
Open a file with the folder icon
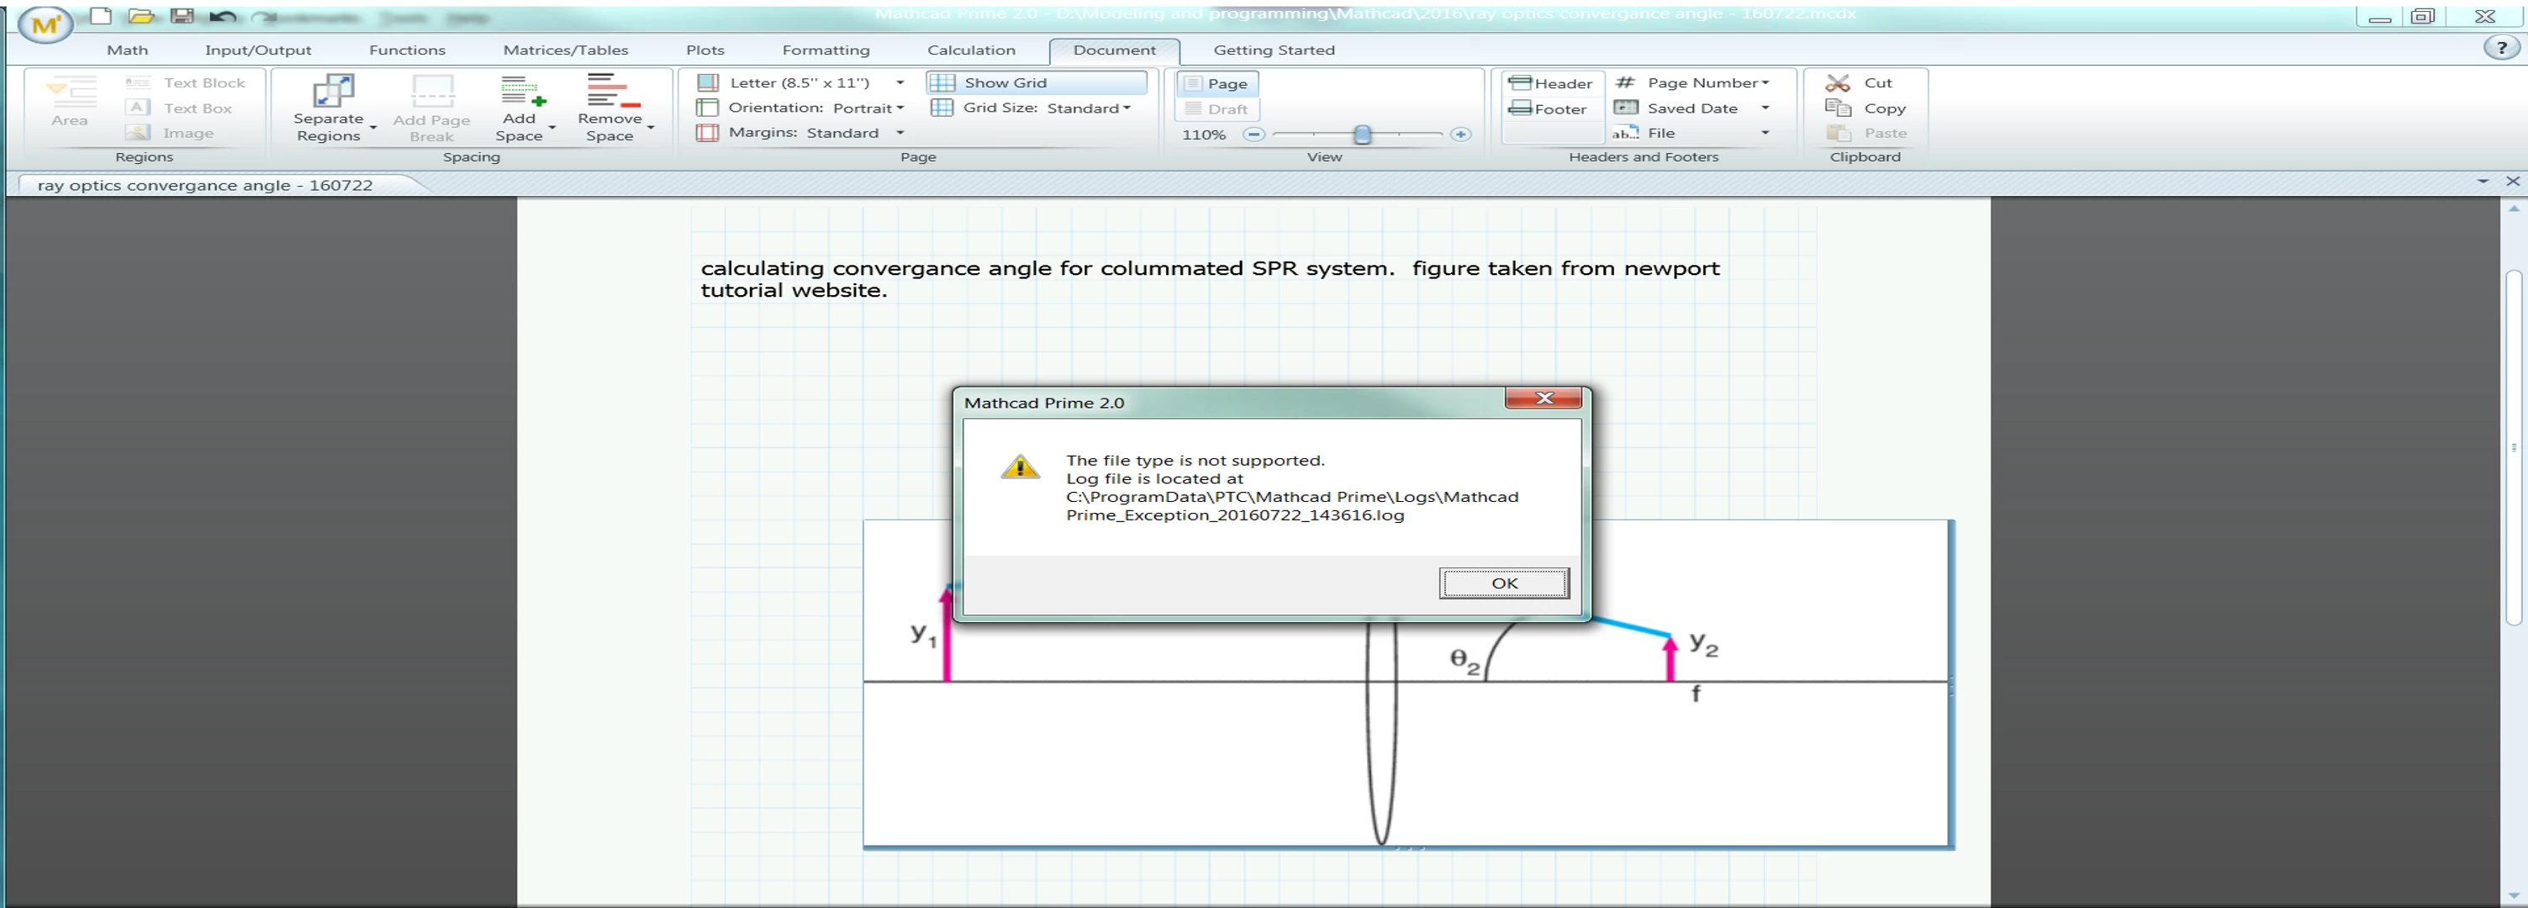click(141, 16)
